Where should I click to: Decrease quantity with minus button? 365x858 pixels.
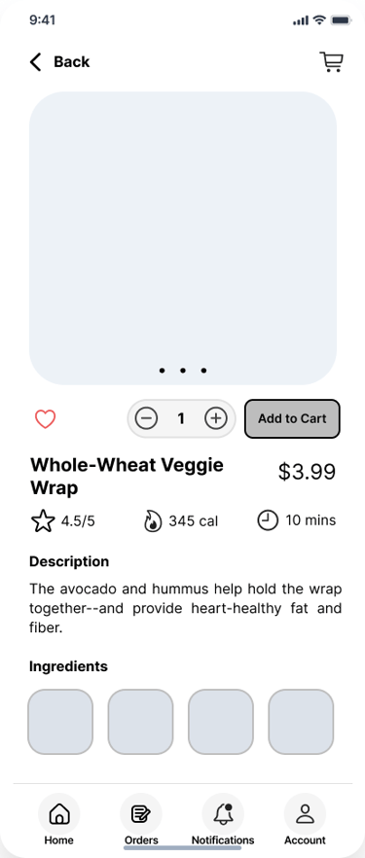[x=146, y=418]
